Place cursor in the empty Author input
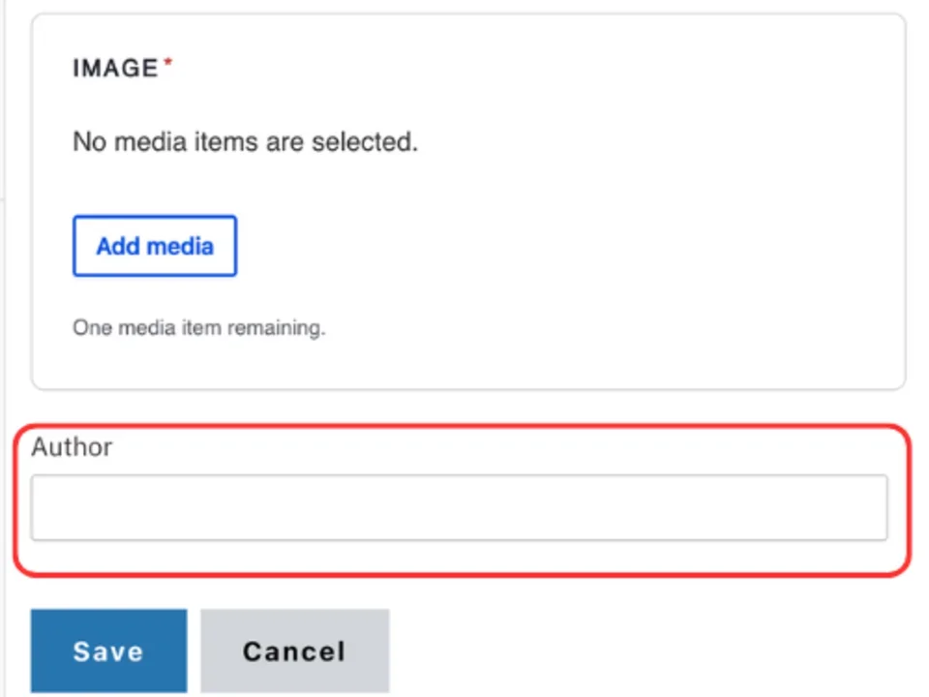929x697 pixels. [x=459, y=507]
